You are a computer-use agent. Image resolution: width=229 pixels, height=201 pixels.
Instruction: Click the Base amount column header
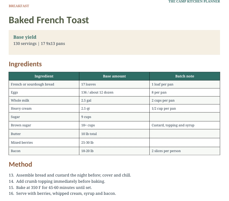point(114,76)
